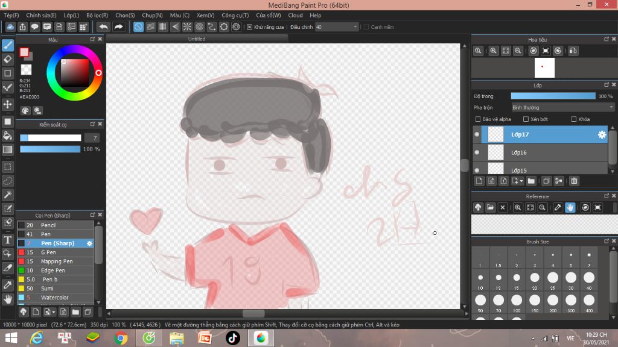Open the Pha trộn blend mode dropdown
Image resolution: width=618 pixels, height=347 pixels.
click(562, 107)
